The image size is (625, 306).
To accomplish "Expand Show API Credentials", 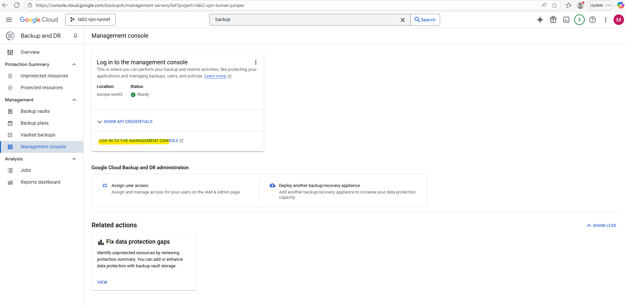I will point(125,122).
